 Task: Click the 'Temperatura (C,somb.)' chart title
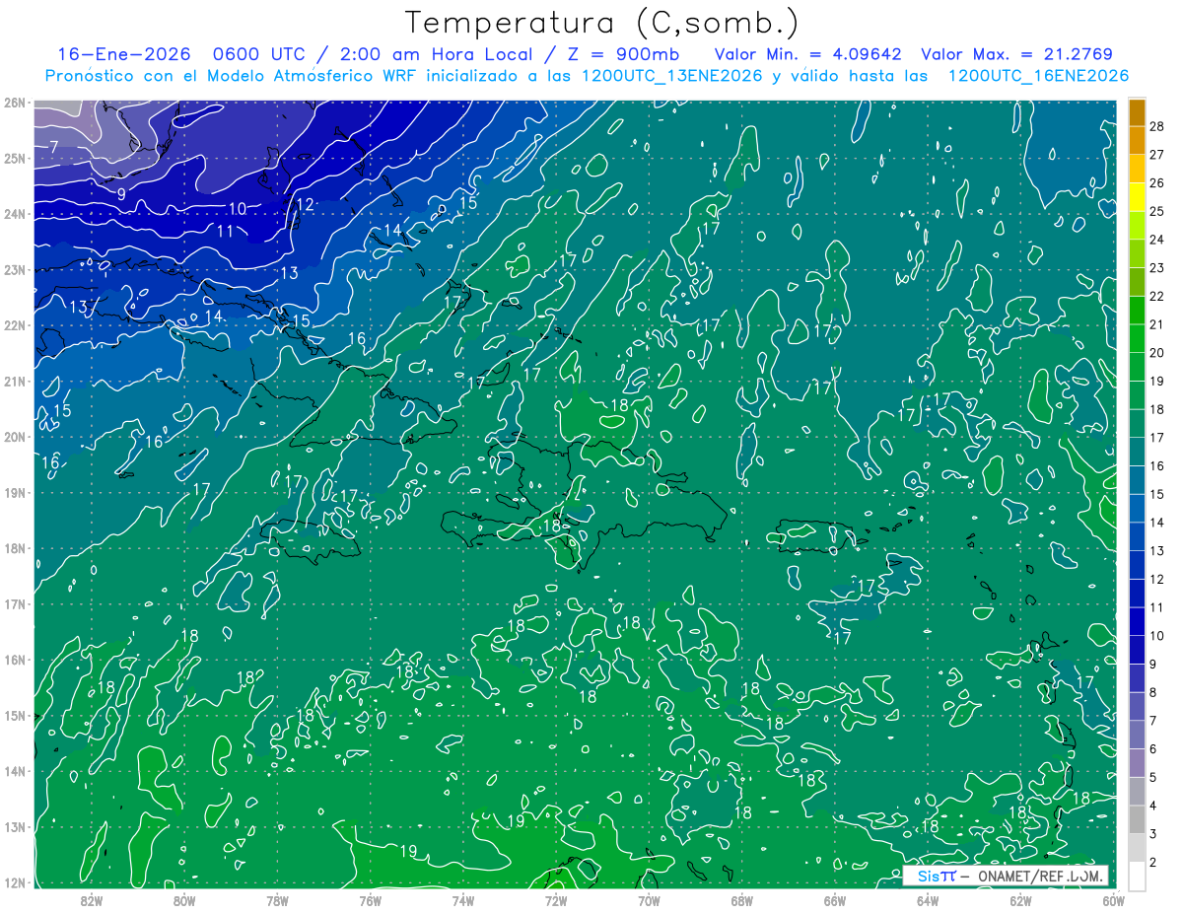point(602,23)
